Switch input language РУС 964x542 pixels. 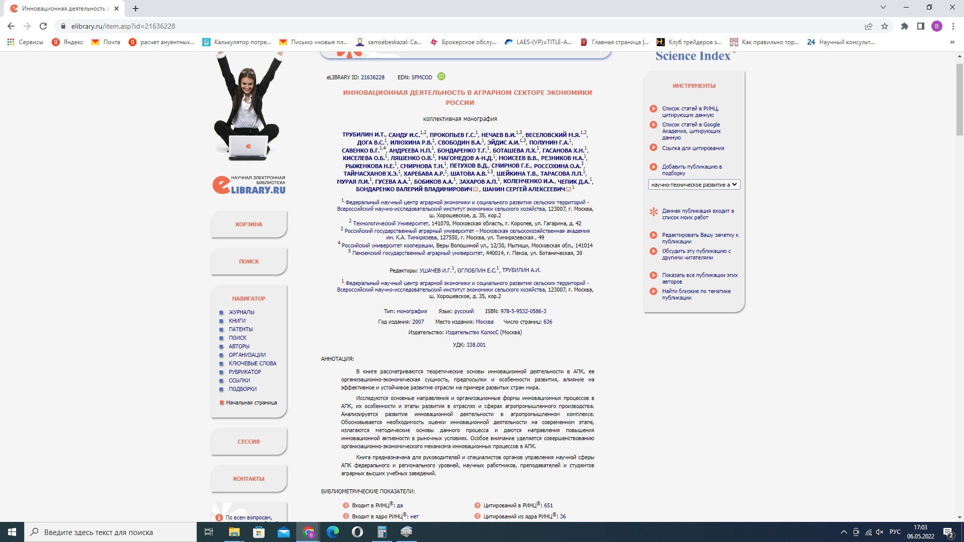coord(895,532)
